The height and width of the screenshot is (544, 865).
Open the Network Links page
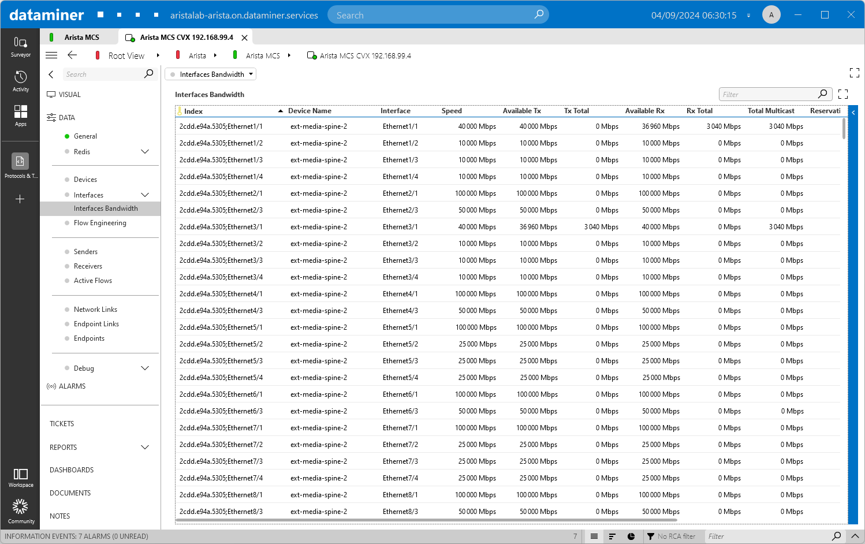tap(95, 310)
